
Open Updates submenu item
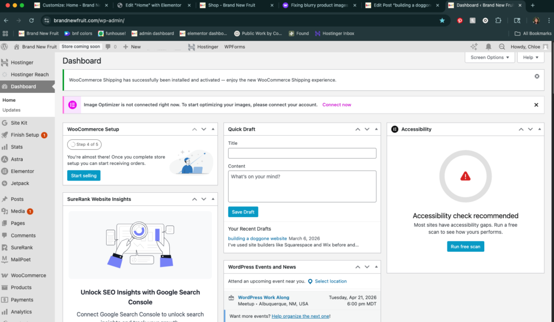click(x=11, y=110)
